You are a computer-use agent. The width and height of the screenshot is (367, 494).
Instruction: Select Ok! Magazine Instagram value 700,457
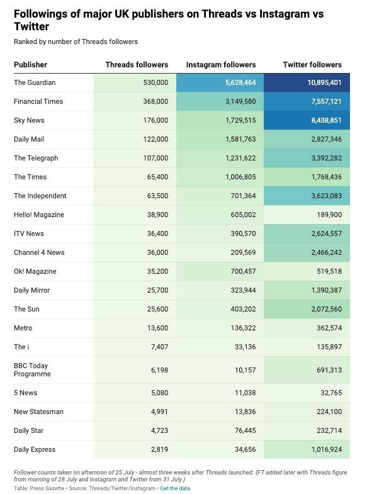[243, 272]
